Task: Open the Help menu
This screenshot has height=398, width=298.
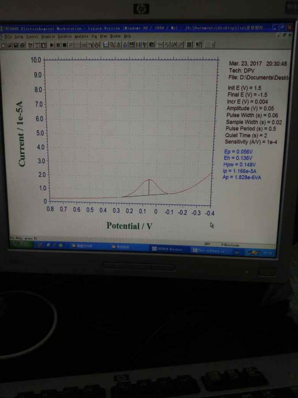Action: 128,36
